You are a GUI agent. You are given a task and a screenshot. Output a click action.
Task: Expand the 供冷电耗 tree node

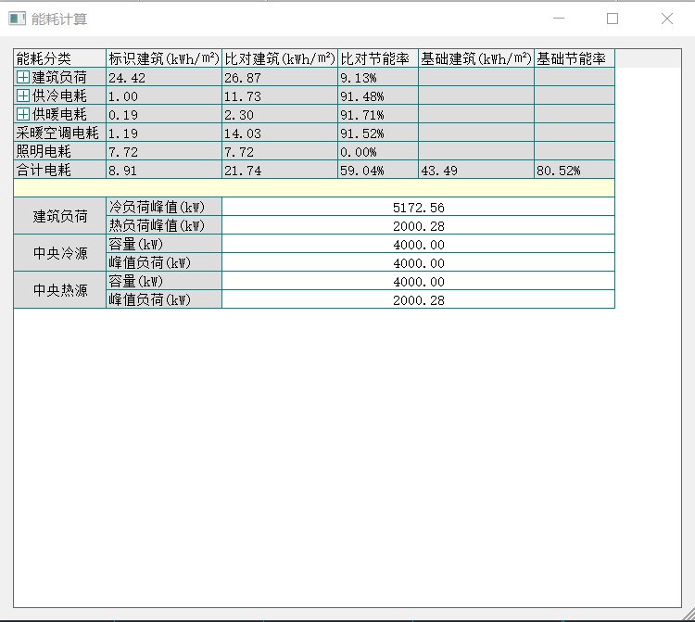coord(23,96)
